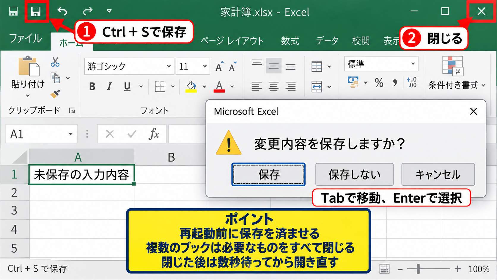This screenshot has height=280, width=497.
Task: Open the fill color dropdown arrow
Action: pos(204,87)
